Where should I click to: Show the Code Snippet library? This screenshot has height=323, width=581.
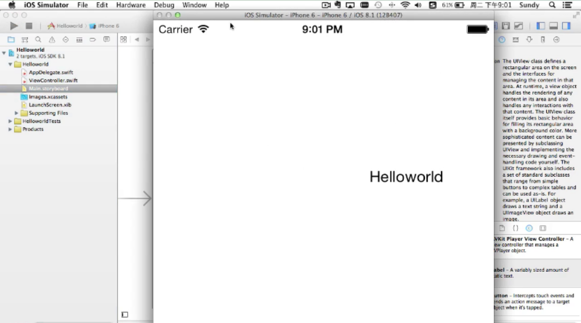click(x=515, y=228)
